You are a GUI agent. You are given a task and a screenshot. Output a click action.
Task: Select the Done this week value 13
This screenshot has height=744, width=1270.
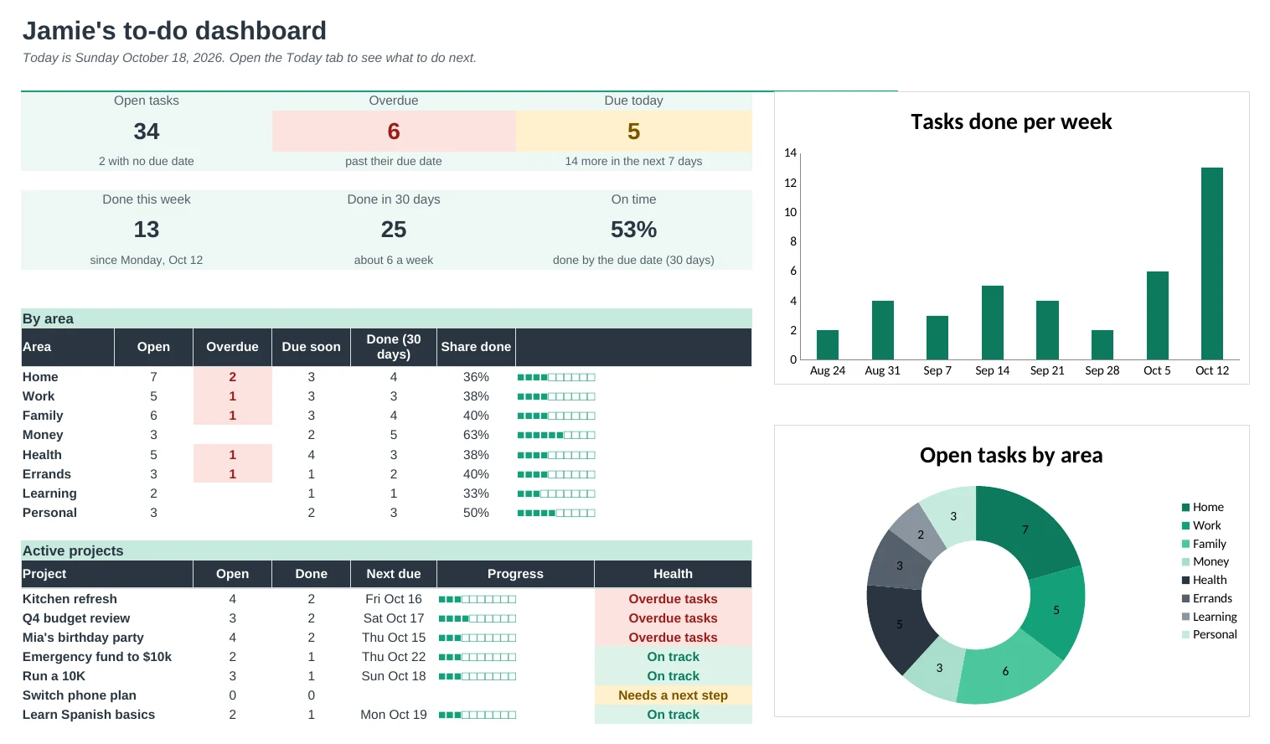tap(147, 230)
